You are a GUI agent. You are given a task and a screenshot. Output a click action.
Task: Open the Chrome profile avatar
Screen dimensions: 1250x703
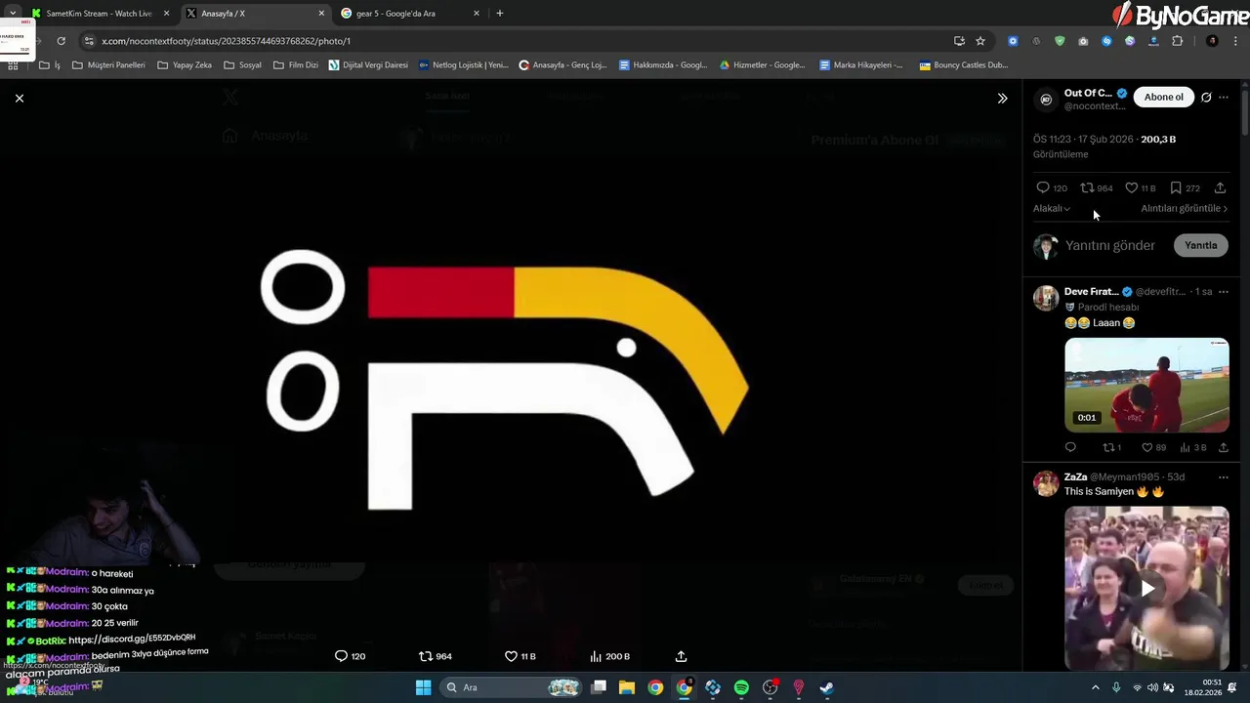(x=1212, y=41)
